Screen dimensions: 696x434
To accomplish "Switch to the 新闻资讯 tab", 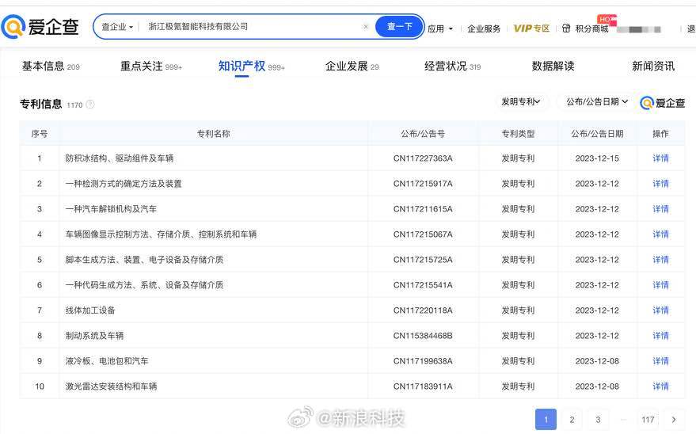I will coord(653,66).
